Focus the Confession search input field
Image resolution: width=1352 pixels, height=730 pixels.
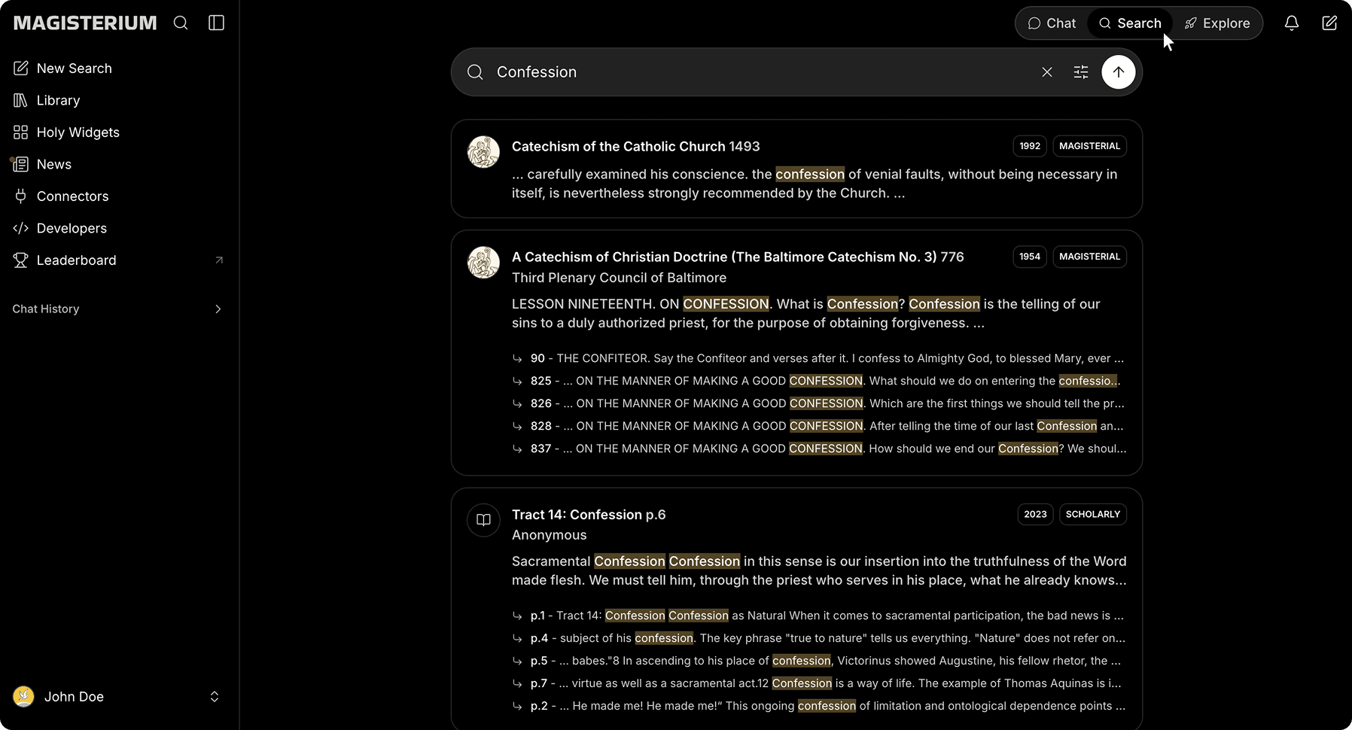point(760,72)
